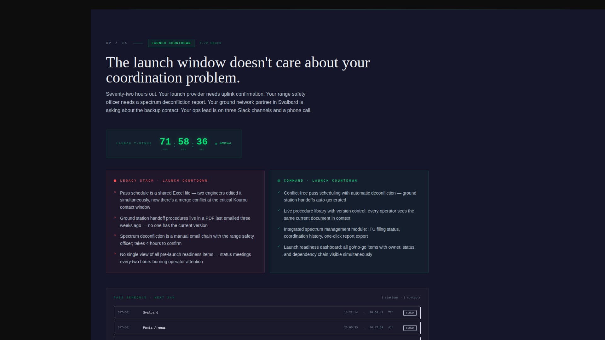Click the × icon beside the PDF handoff procedures item
Screen dimensions: 605x340
pos(115,218)
